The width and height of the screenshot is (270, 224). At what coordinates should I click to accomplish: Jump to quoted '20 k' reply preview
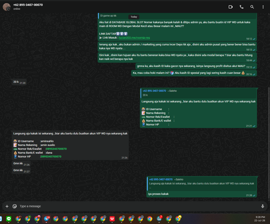[199, 93]
